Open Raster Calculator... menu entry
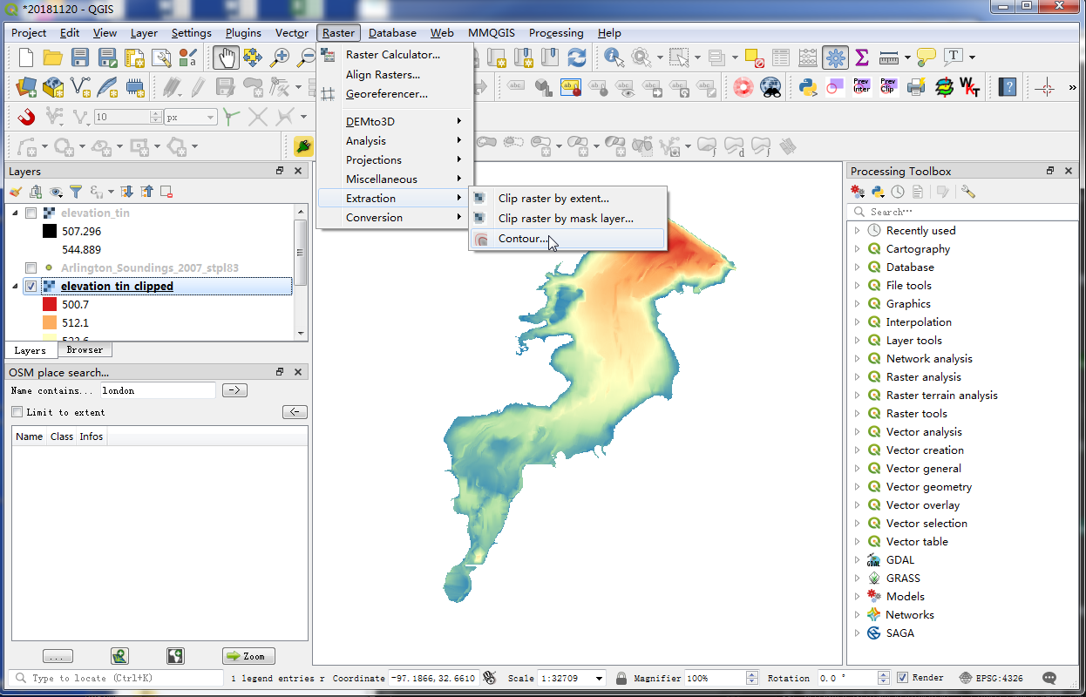Image resolution: width=1086 pixels, height=697 pixels. coord(395,54)
